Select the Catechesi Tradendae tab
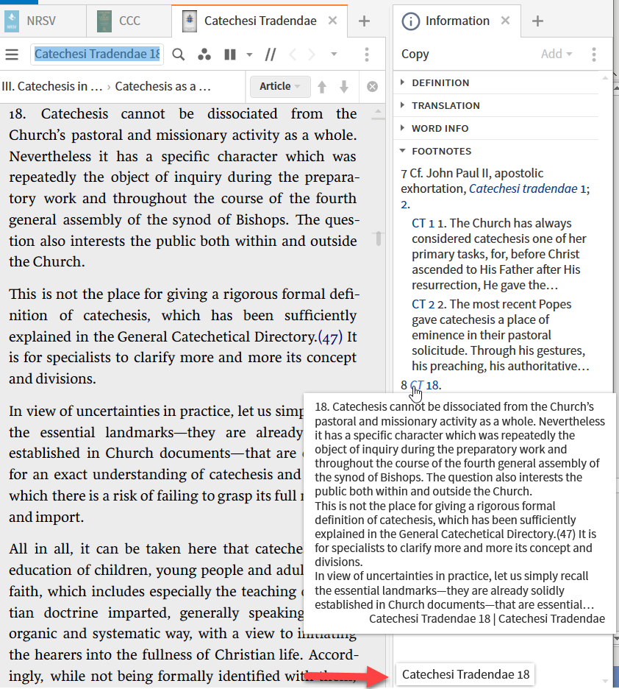The height and width of the screenshot is (689, 619). coord(260,21)
